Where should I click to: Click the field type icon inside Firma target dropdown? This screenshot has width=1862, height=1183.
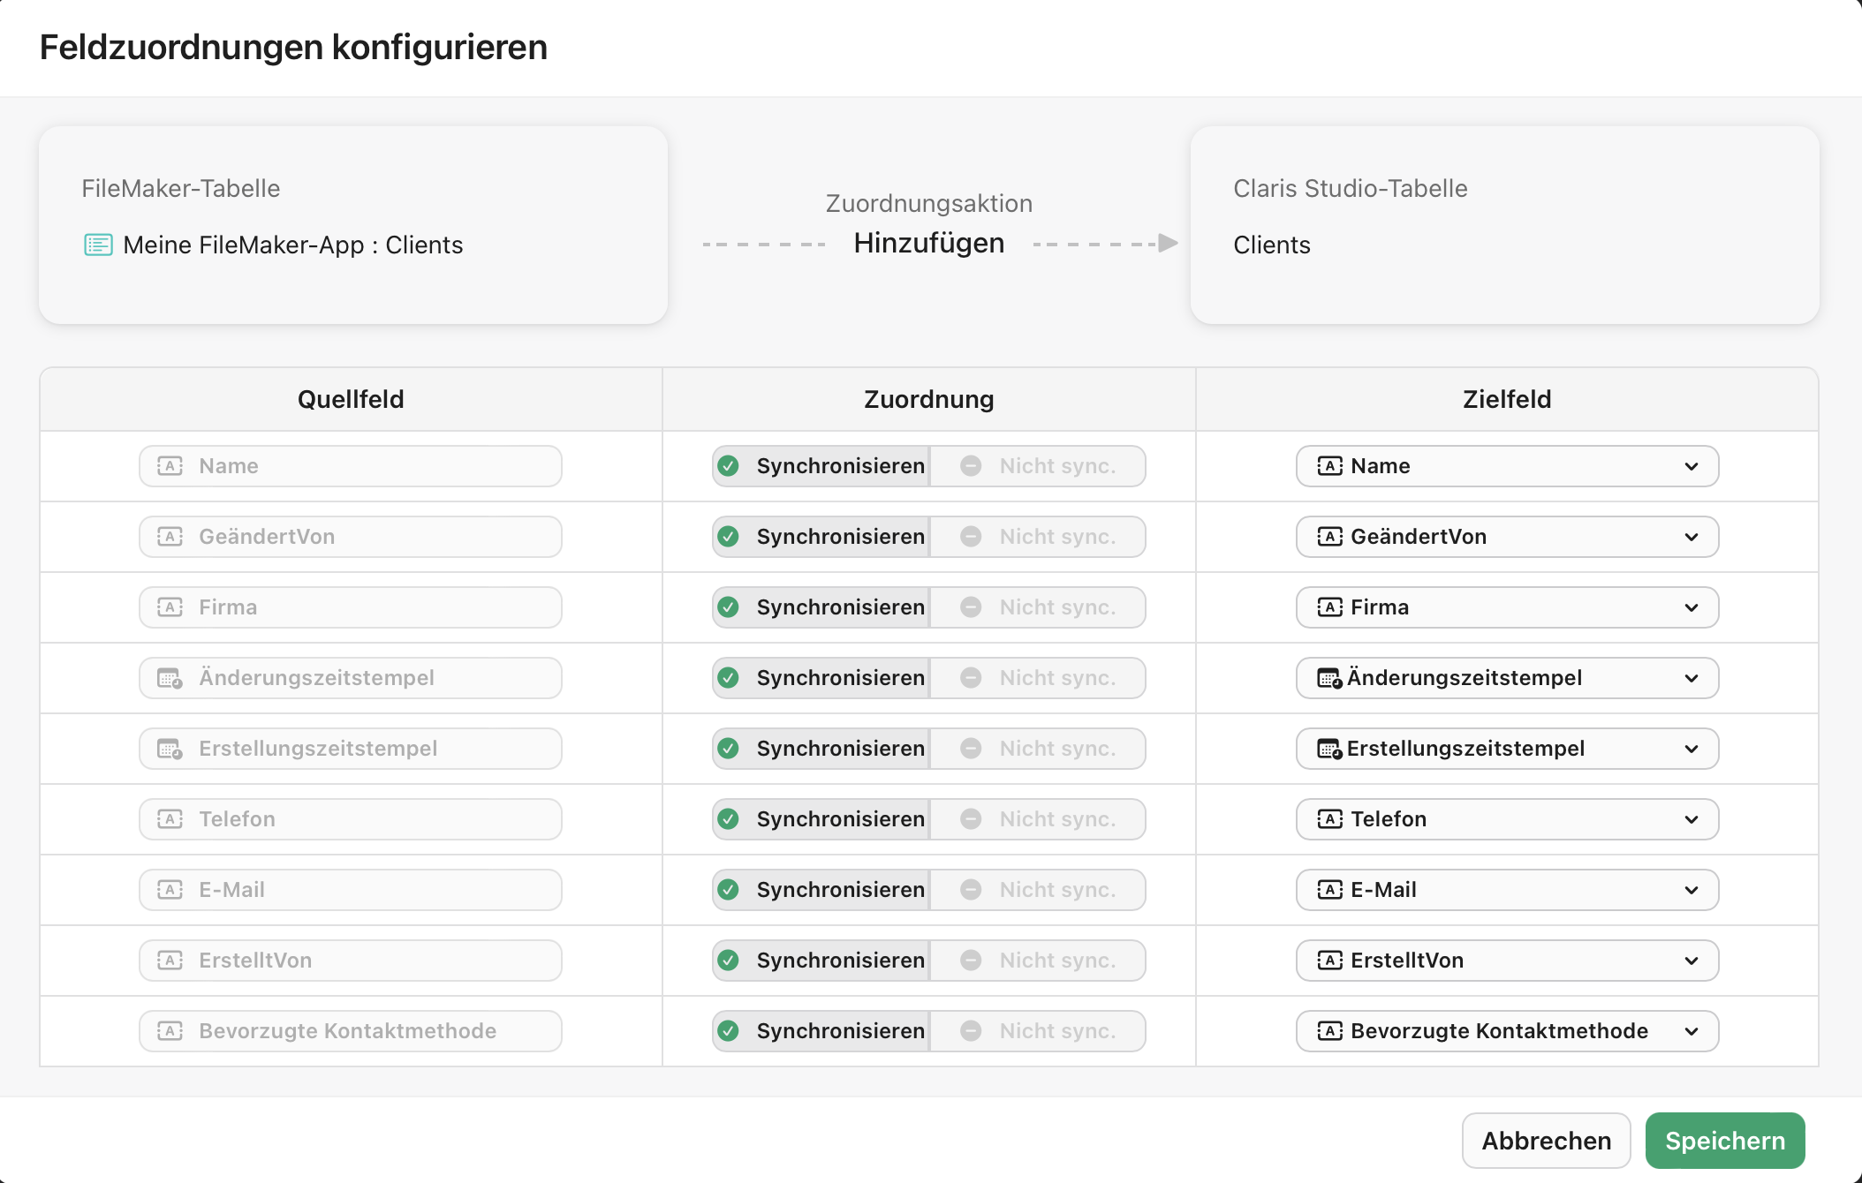(x=1329, y=607)
